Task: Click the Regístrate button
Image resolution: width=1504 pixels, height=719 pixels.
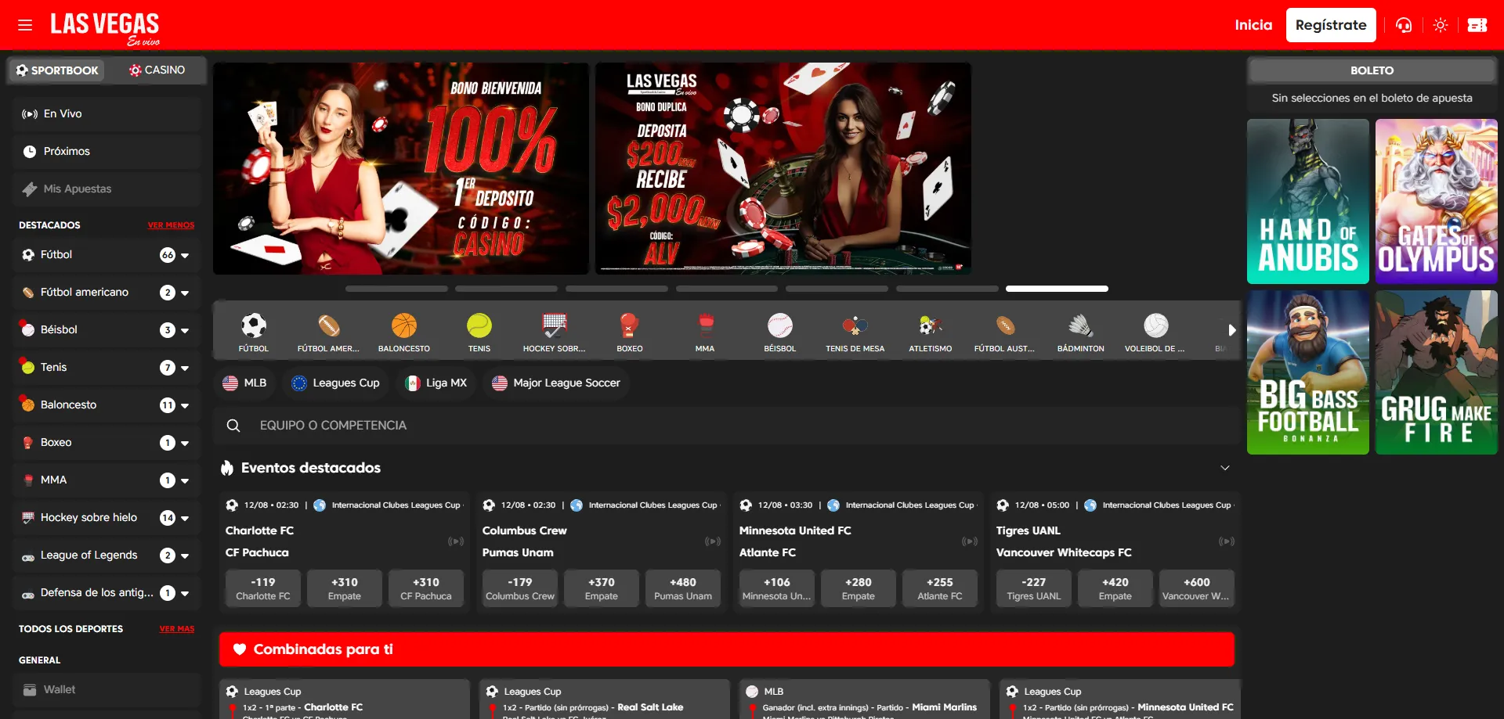Action: 1331,25
